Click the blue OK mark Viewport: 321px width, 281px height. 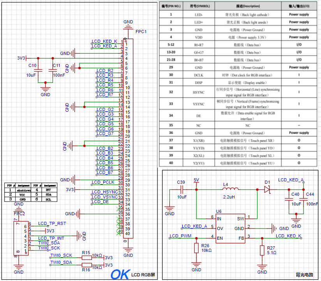(x=120, y=274)
